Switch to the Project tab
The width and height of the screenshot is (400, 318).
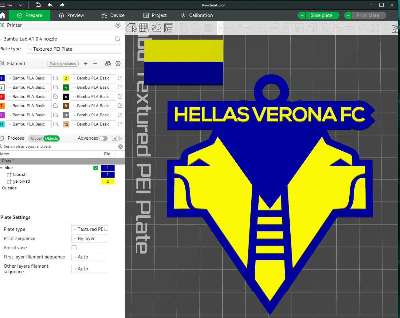(x=155, y=15)
